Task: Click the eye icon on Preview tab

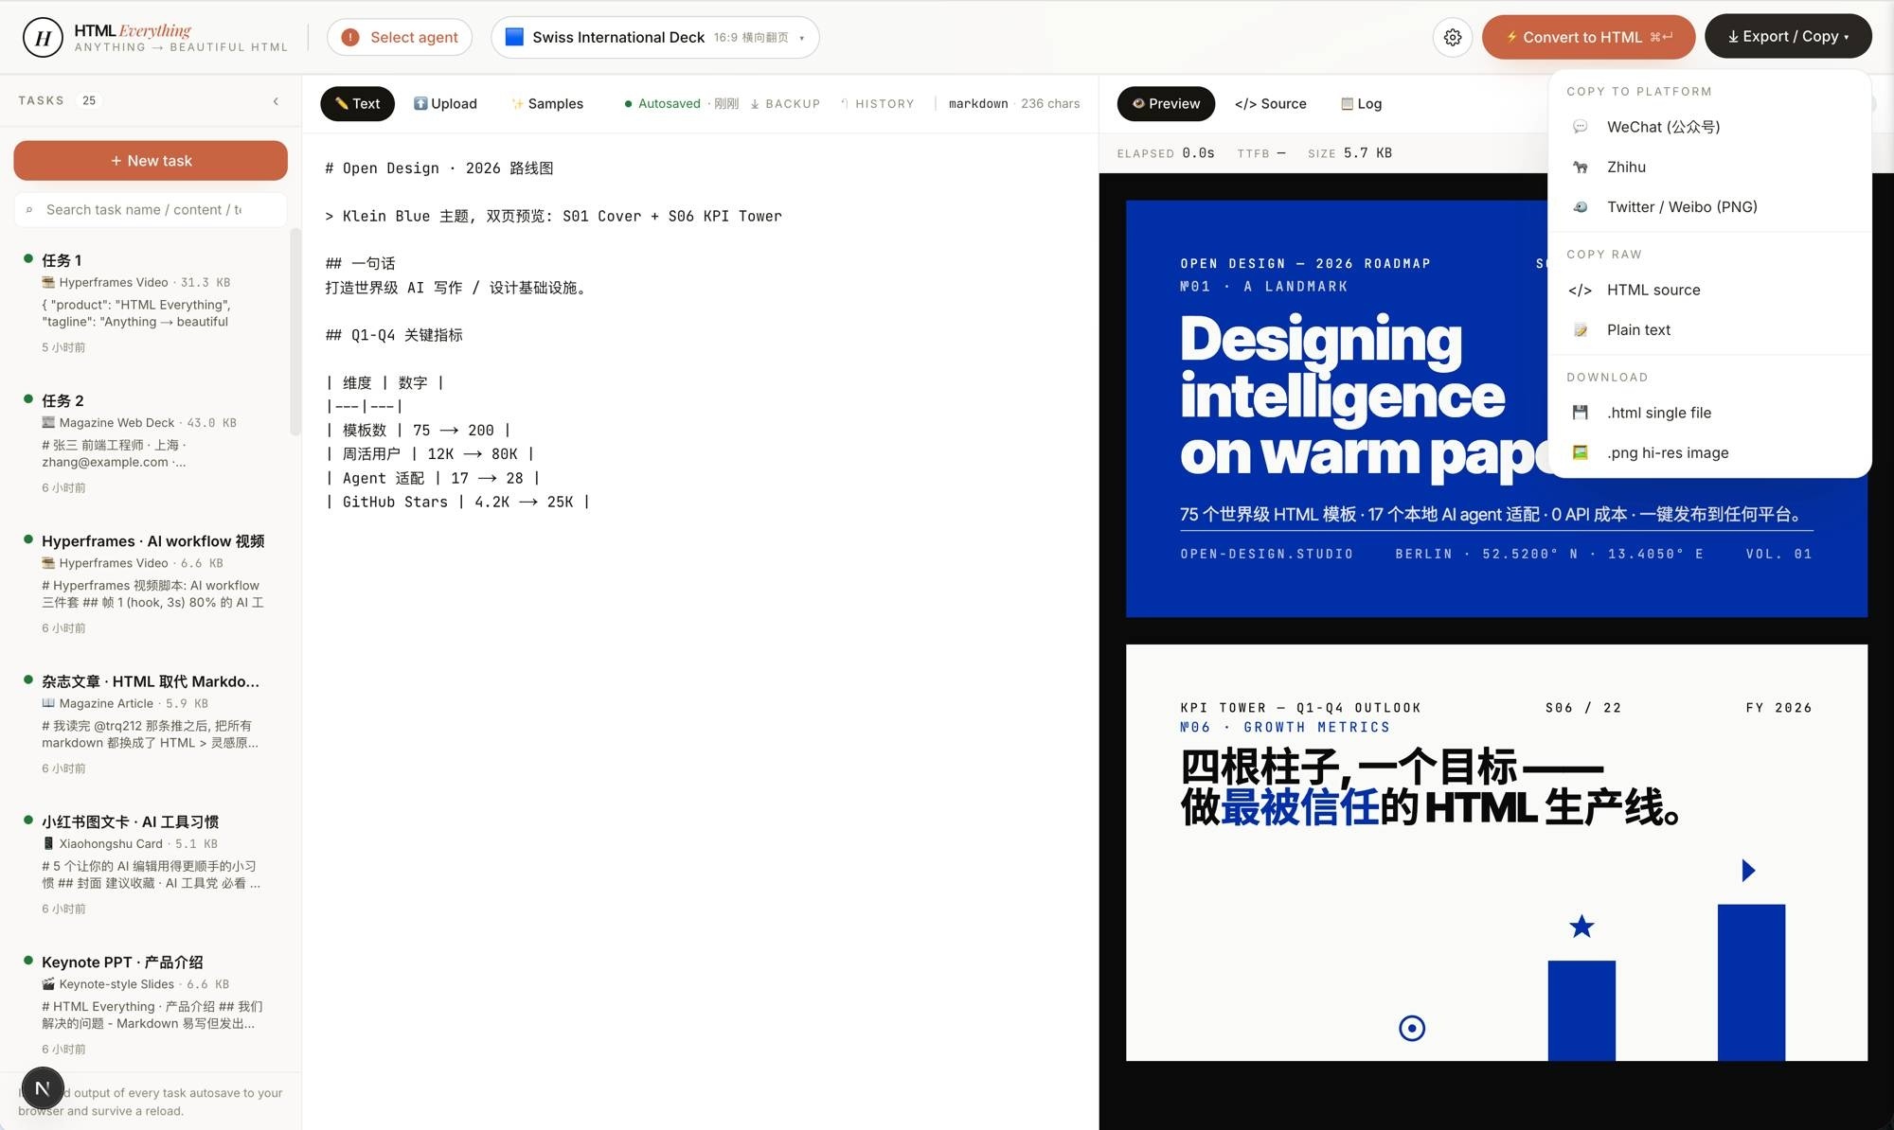Action: coord(1138,103)
